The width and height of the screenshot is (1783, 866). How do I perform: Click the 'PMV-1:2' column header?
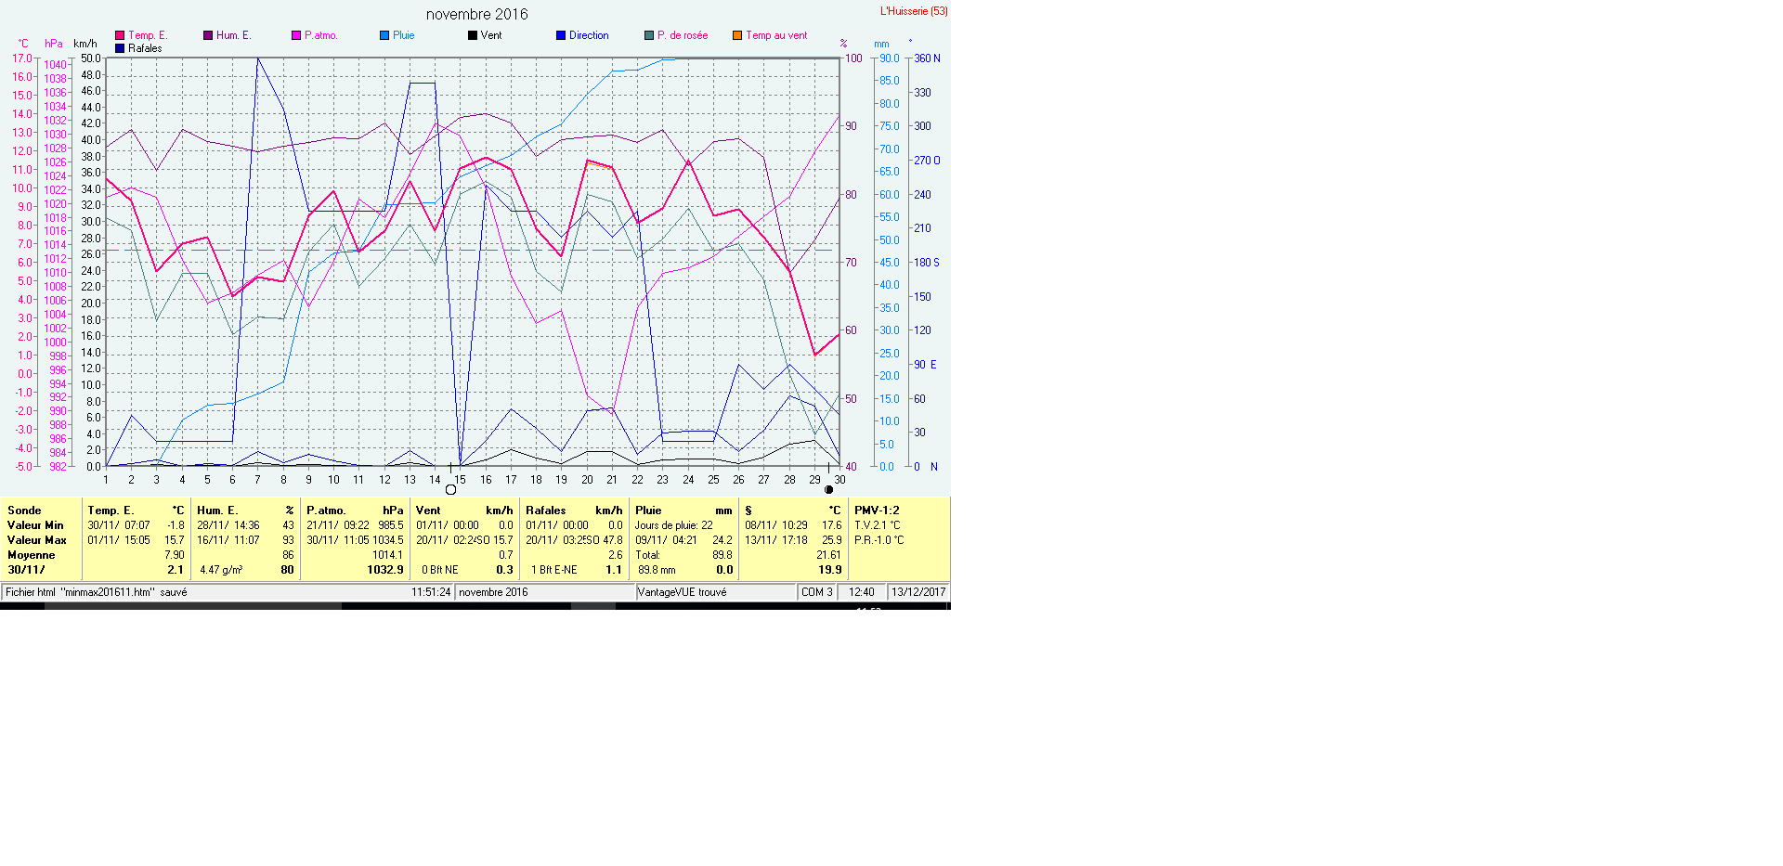pyautogui.click(x=877, y=511)
